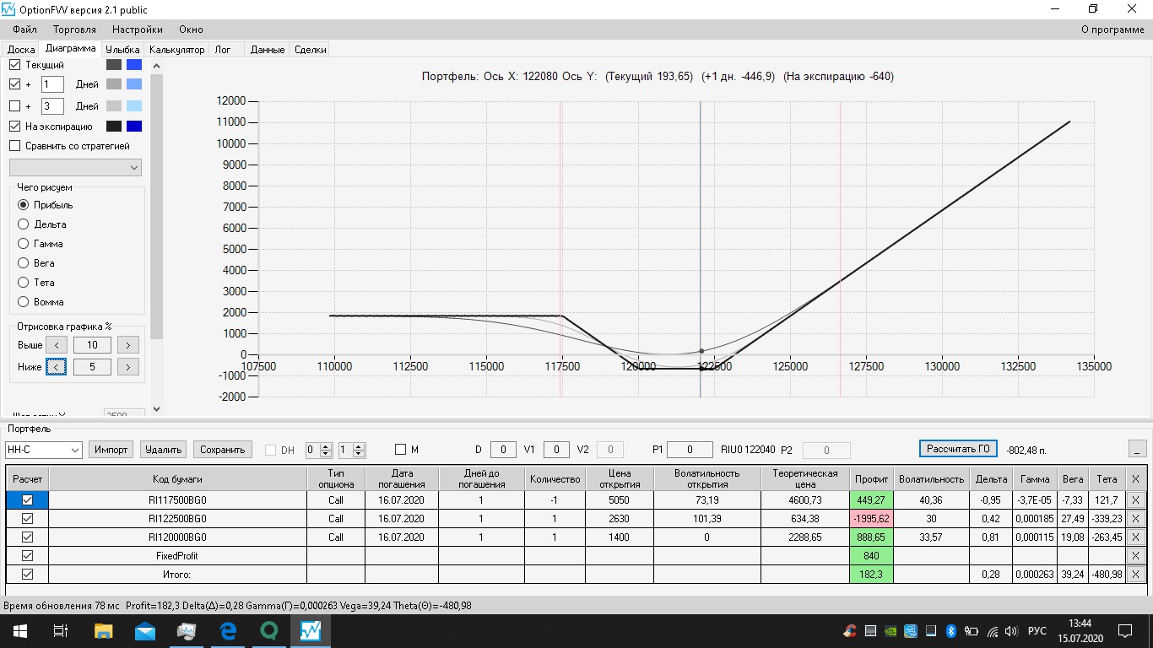Image resolution: width=1153 pixels, height=648 pixels.
Task: Collapse the portfolio panel with underscore button
Action: pos(1138,449)
